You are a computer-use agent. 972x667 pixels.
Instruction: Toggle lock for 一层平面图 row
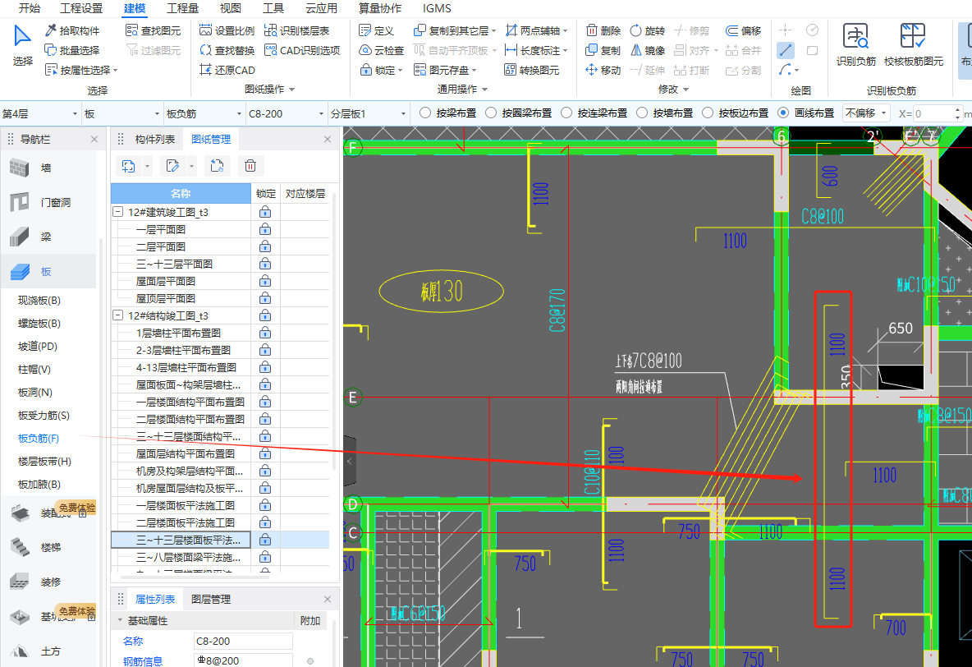(x=265, y=229)
